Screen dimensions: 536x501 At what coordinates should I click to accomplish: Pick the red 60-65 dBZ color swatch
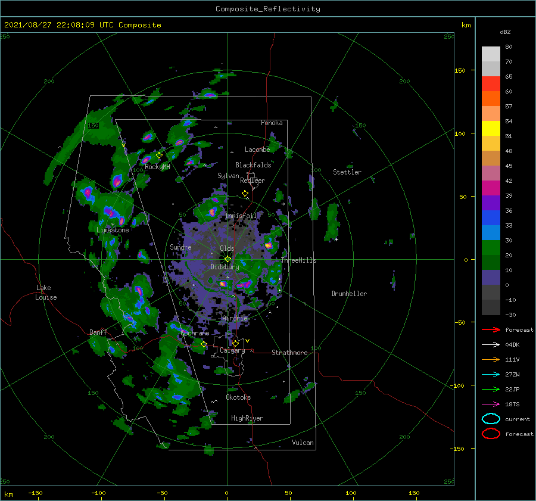click(491, 84)
